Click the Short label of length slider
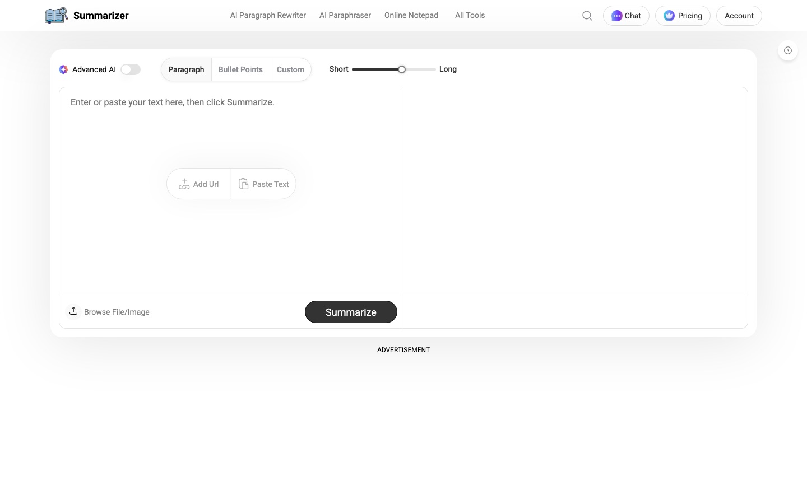807x504 pixels. 339,69
